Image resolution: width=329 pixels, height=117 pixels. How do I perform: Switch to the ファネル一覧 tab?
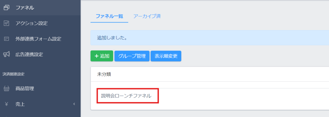[109, 16]
